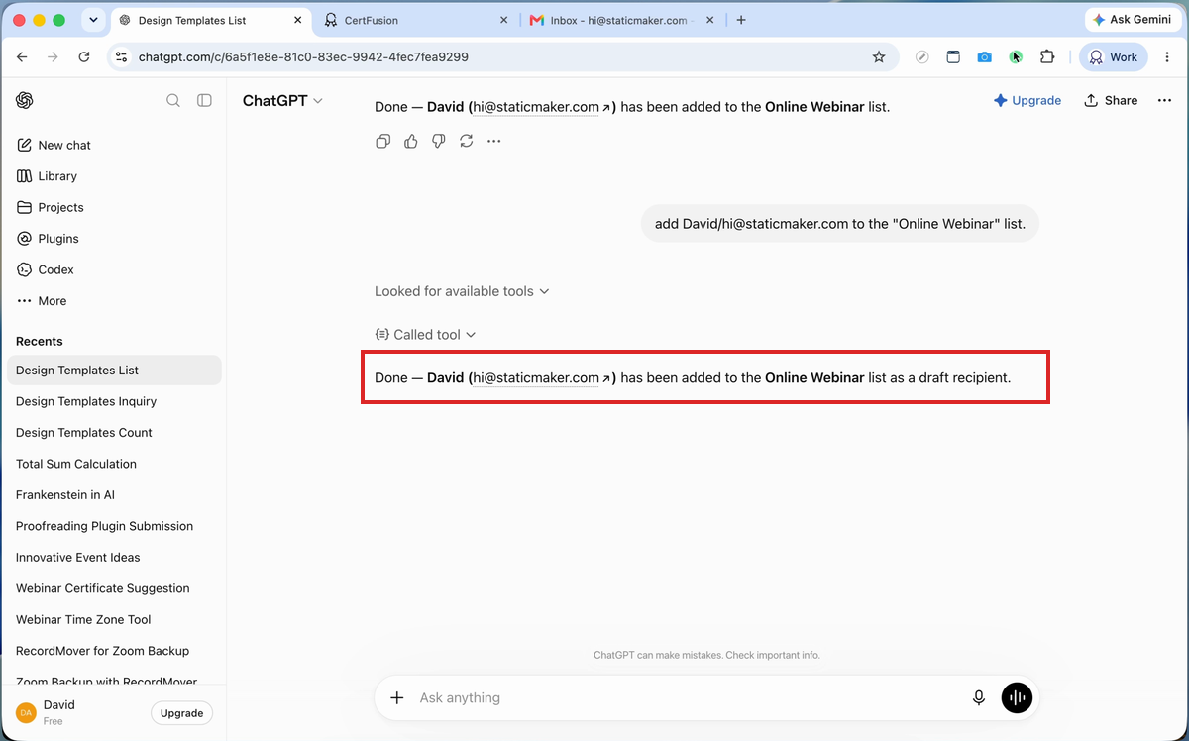
Task: Reload the page
Action: tap(84, 57)
